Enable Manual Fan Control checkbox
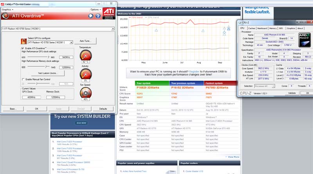Viewport: 313px width, 174px height. click(x=23, y=79)
